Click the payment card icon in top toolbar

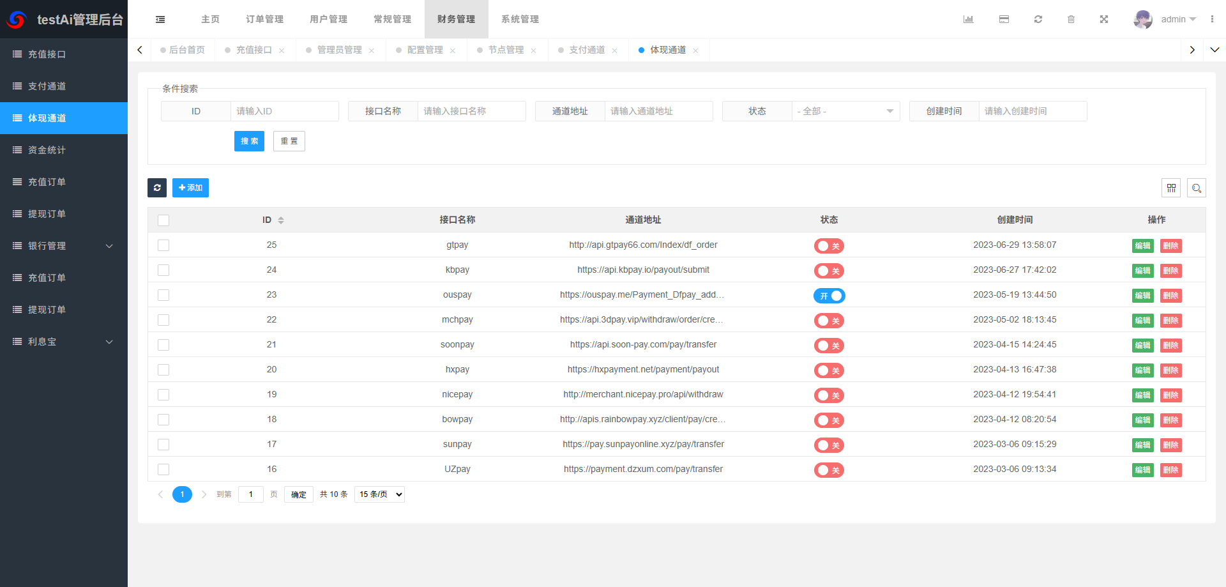tap(1004, 19)
